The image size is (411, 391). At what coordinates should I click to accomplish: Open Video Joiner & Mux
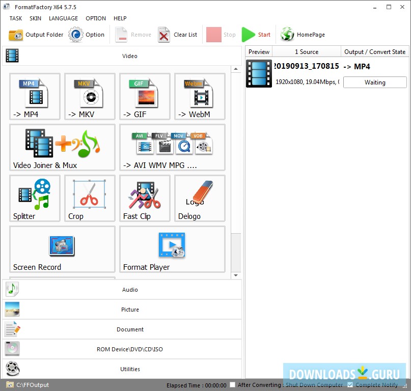point(62,148)
